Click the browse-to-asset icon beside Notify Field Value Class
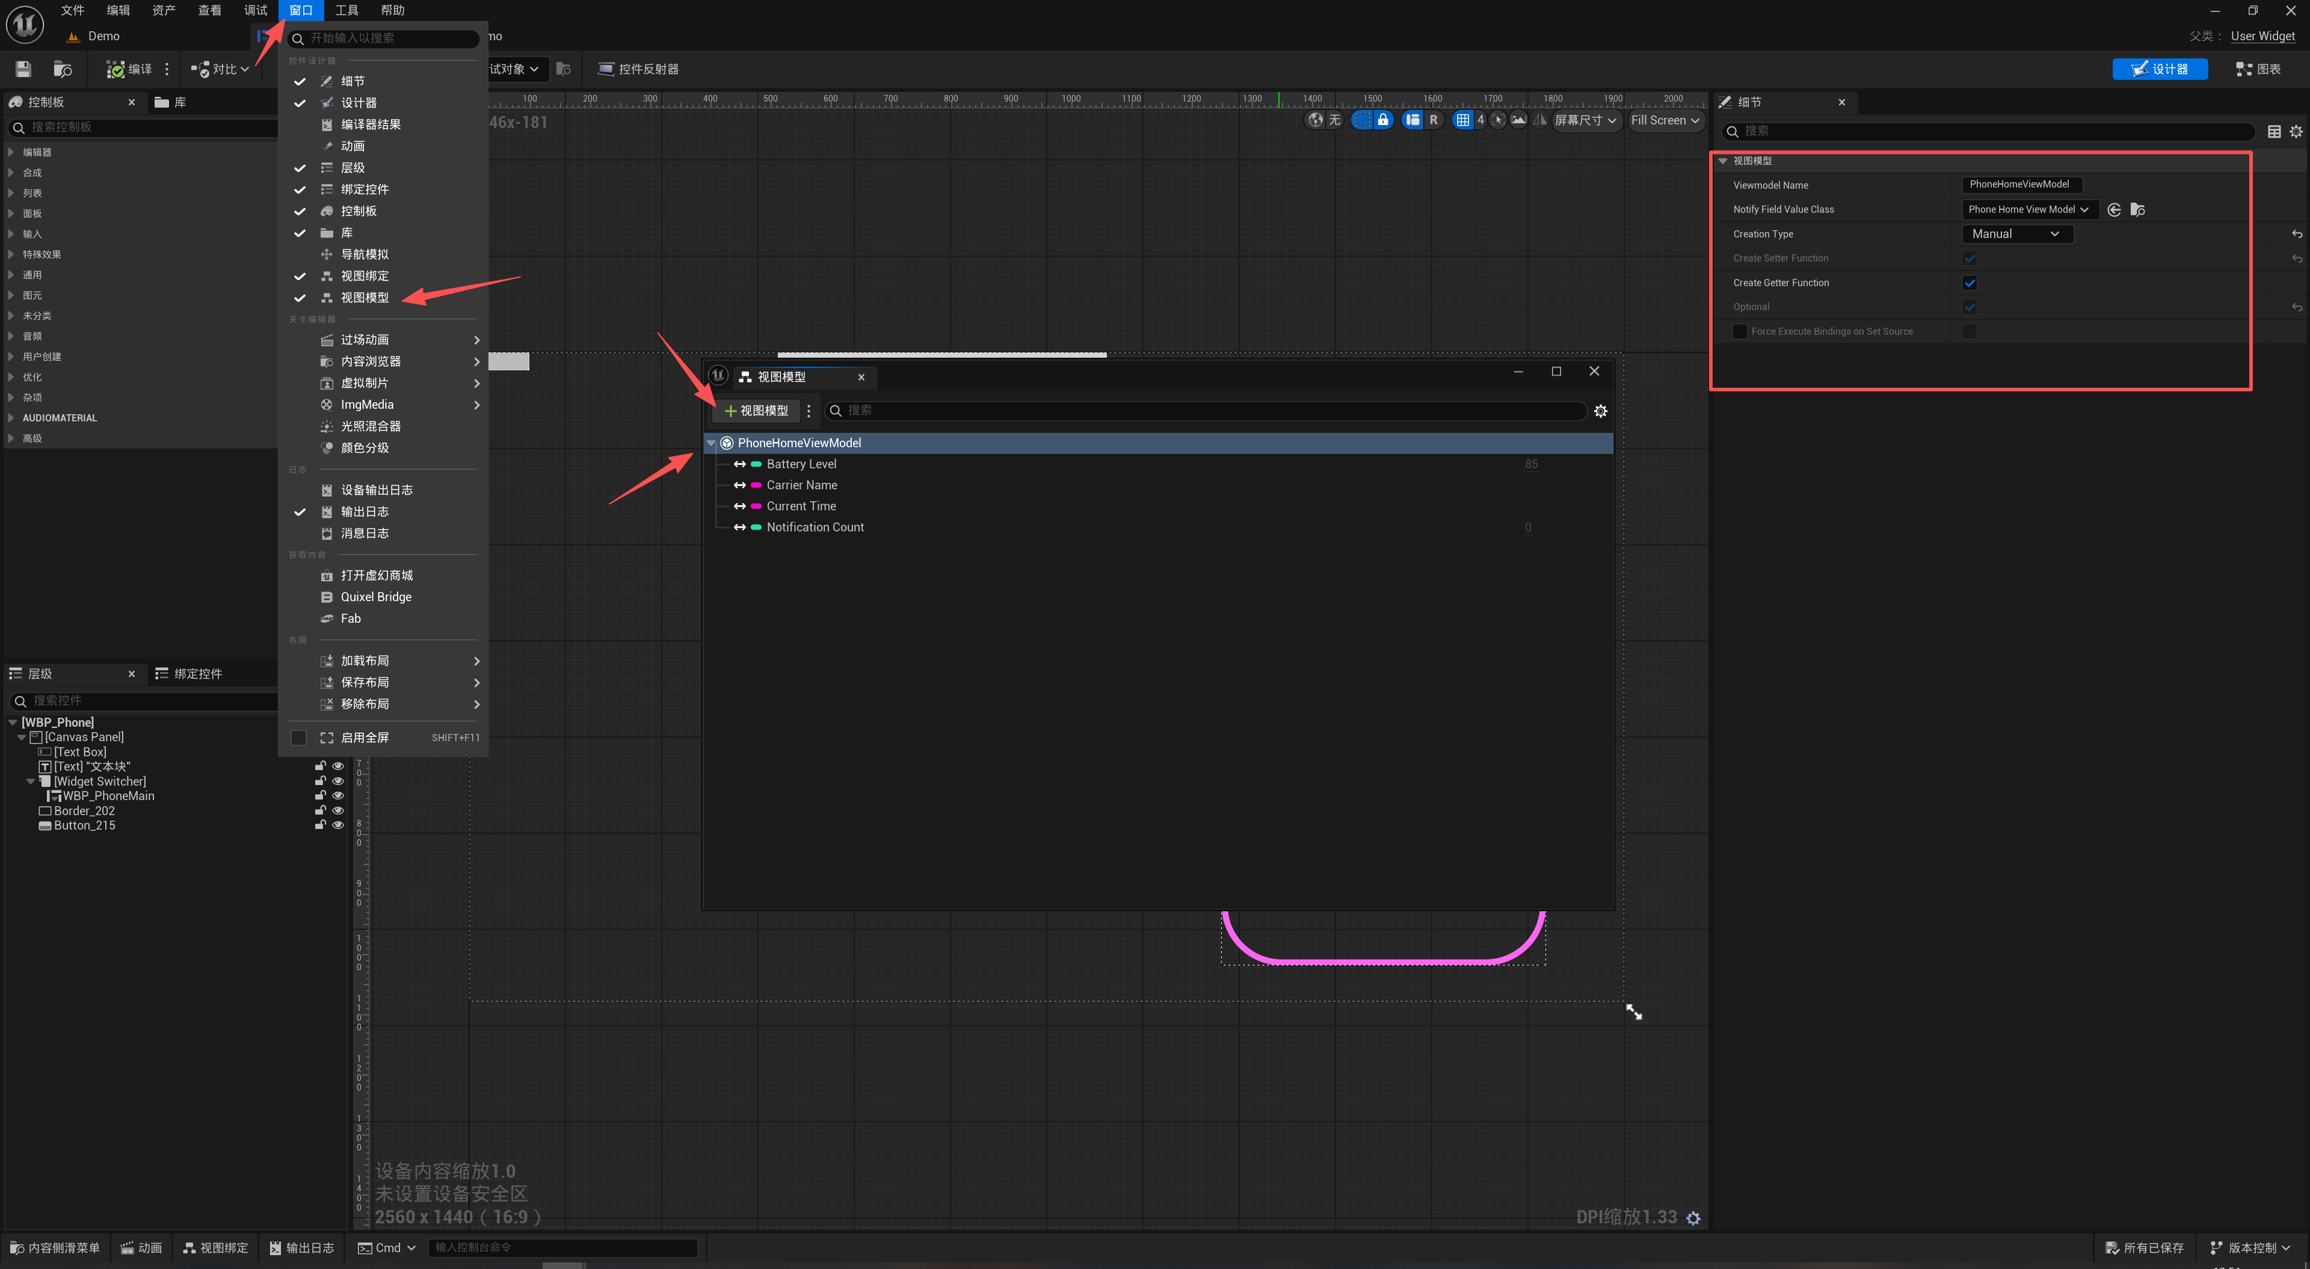This screenshot has width=2310, height=1269. tap(2138, 210)
